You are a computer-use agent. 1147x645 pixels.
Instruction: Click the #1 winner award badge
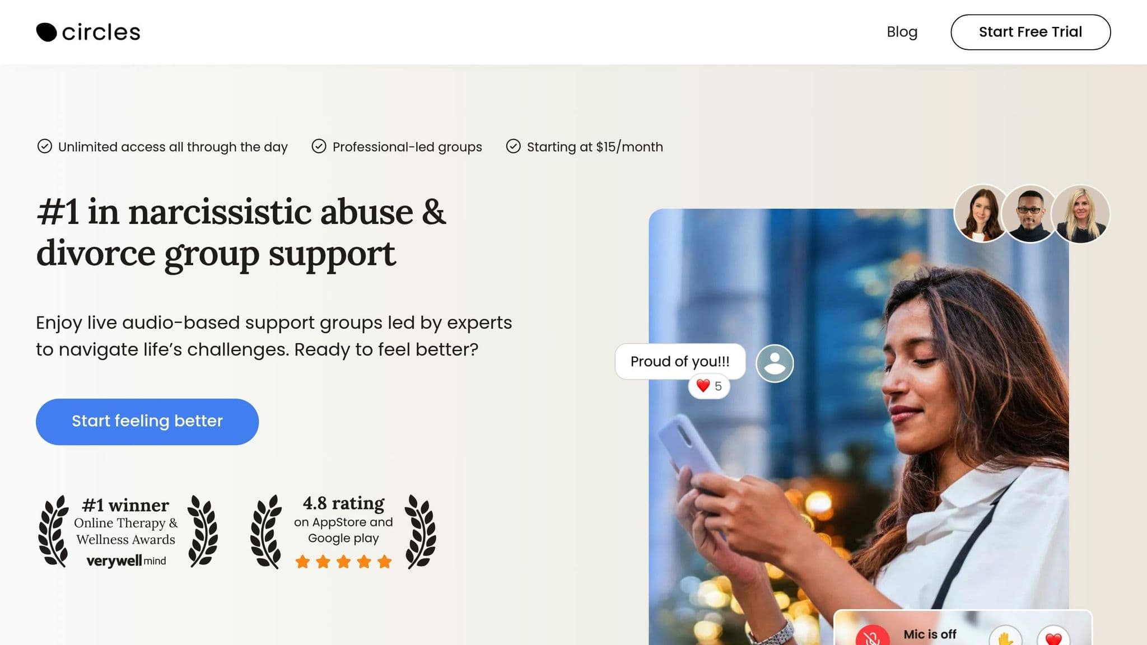click(128, 531)
